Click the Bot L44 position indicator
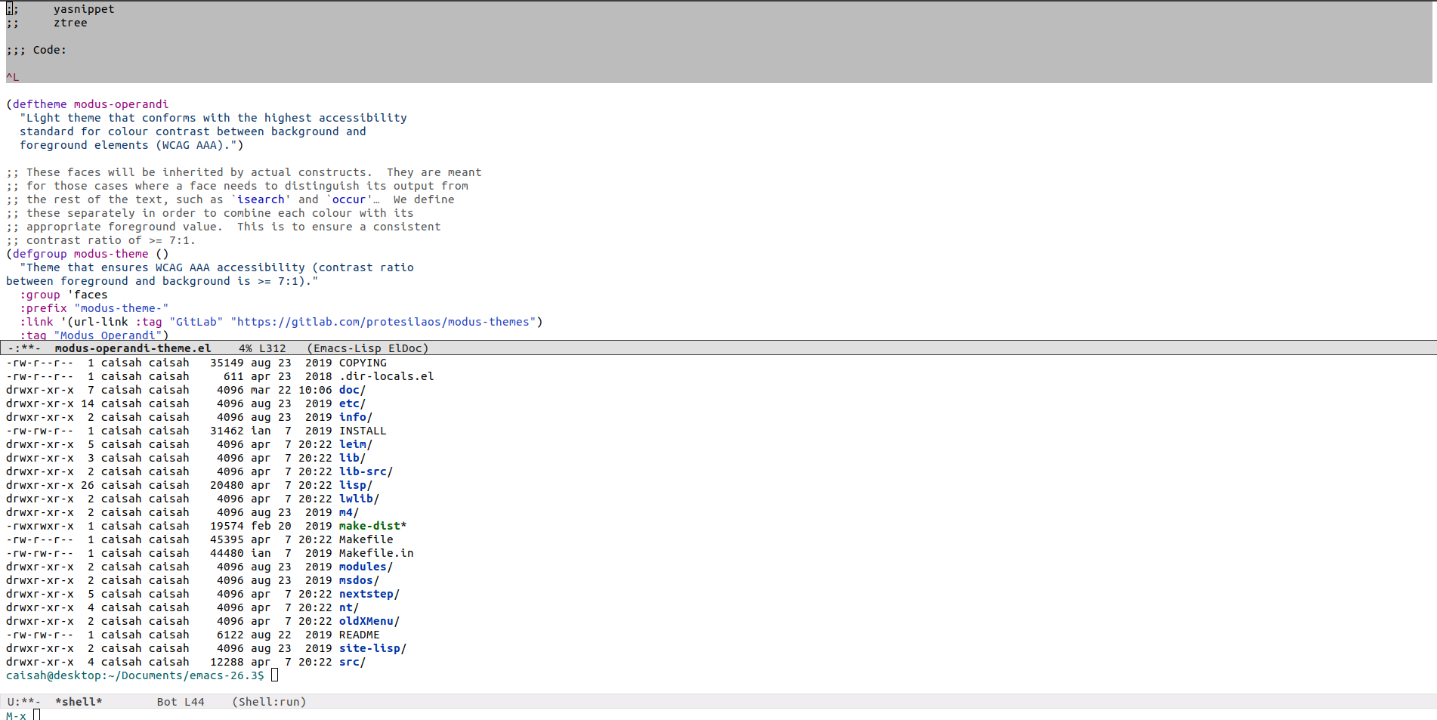The height and width of the screenshot is (720, 1437). pyautogui.click(x=181, y=702)
